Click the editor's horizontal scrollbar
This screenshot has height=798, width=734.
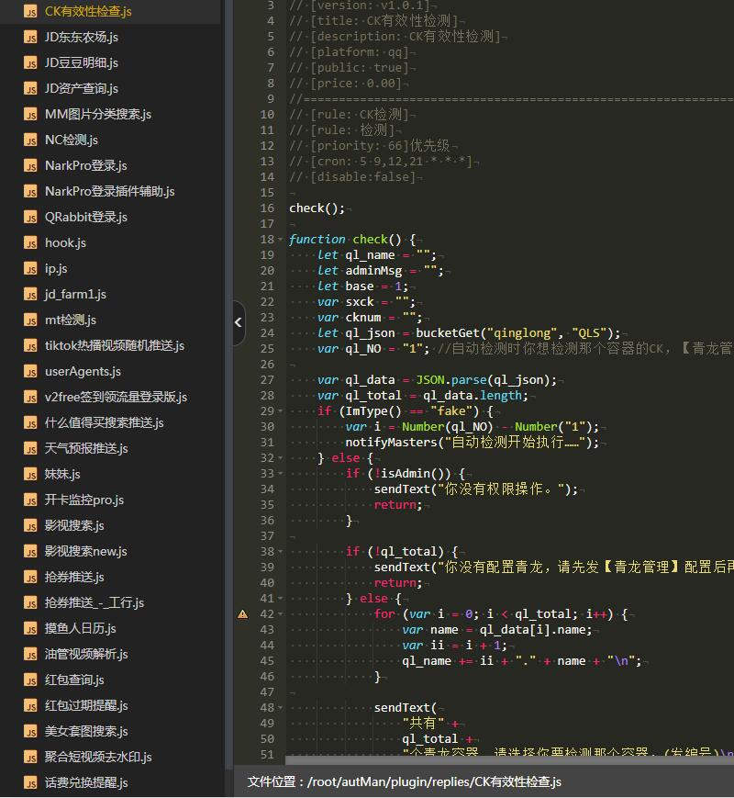(x=505, y=760)
